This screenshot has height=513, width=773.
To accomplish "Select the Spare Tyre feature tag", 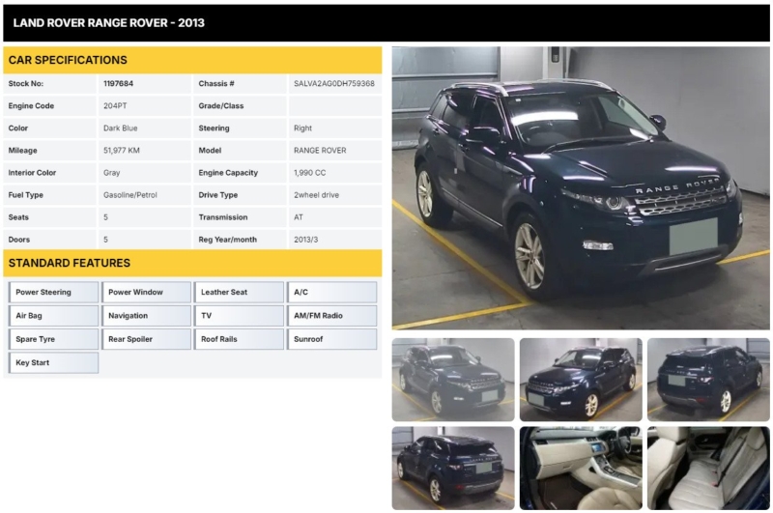I will (53, 339).
